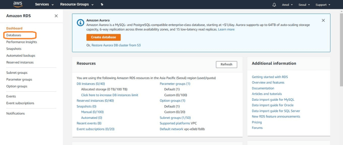
Task: Click the AWS logo home icon
Action: [x=18, y=4]
